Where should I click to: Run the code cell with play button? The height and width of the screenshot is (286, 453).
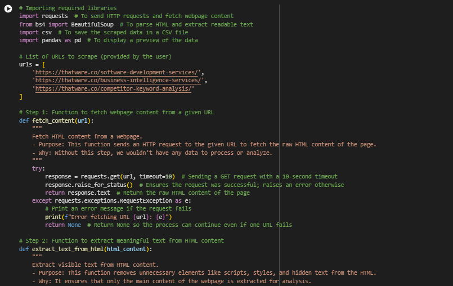[x=8, y=8]
